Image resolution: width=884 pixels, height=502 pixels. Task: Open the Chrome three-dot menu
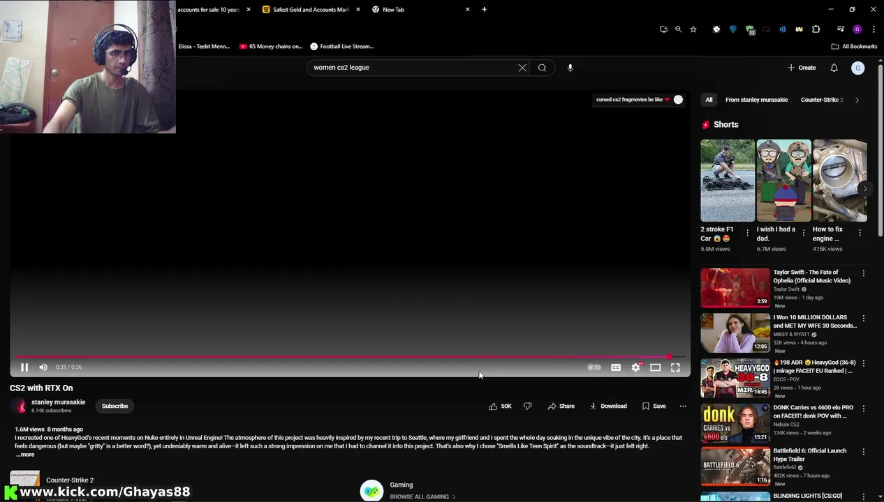tap(874, 29)
